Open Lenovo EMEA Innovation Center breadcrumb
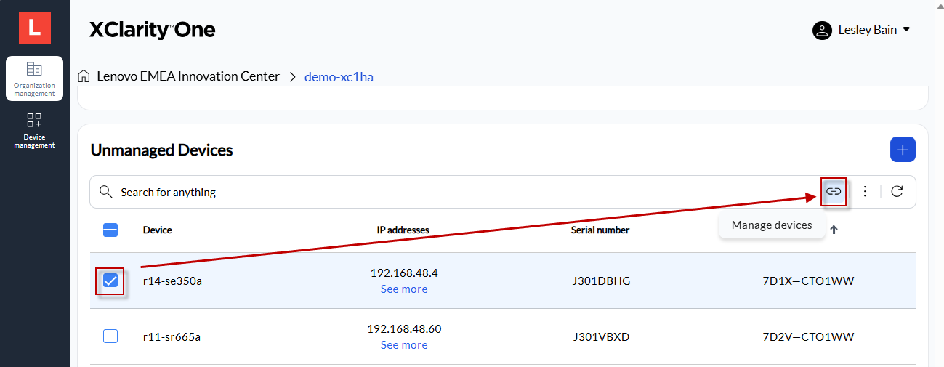This screenshot has width=944, height=367. (188, 76)
